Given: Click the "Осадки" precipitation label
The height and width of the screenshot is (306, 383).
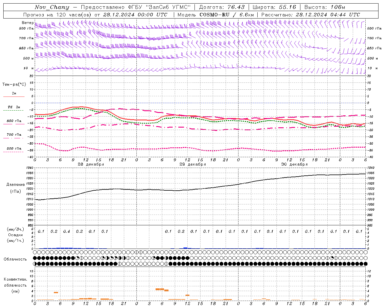Looking at the screenshot, I should pos(15,235).
